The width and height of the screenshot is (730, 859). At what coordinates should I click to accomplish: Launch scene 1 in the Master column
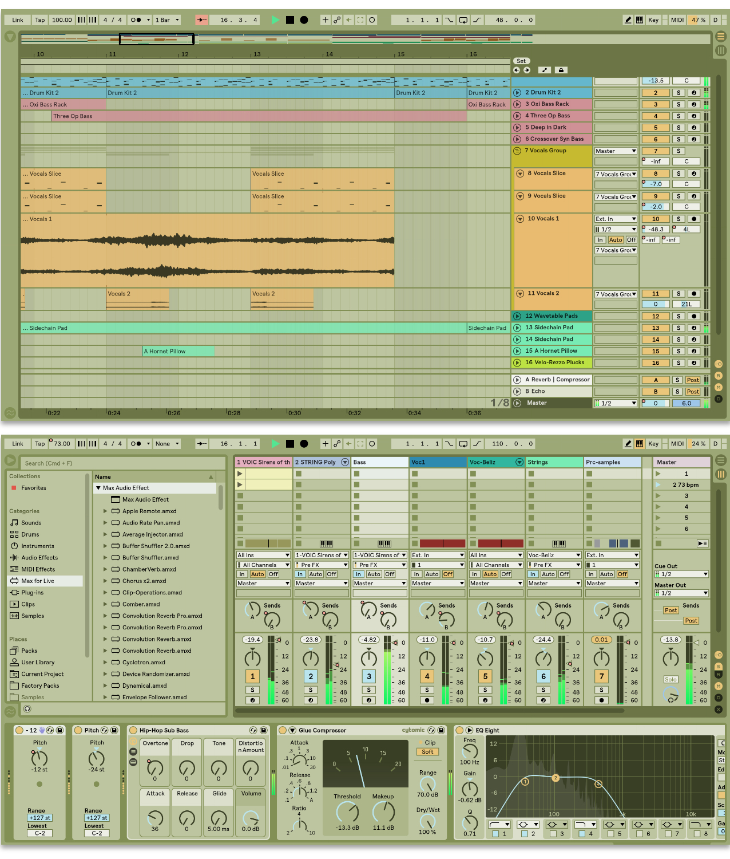(658, 474)
